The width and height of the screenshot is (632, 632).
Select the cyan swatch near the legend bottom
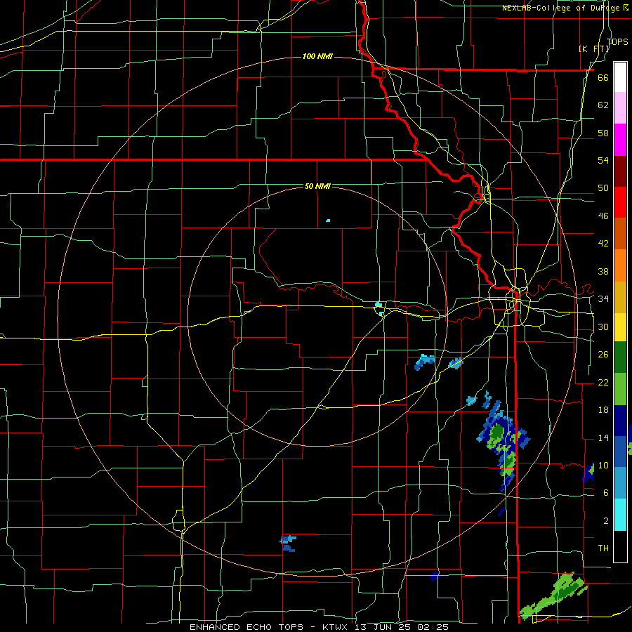pos(620,515)
